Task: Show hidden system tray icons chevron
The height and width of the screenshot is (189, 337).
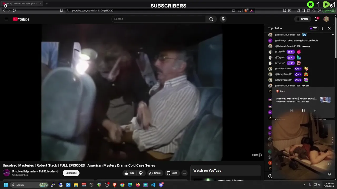Action: (304, 185)
